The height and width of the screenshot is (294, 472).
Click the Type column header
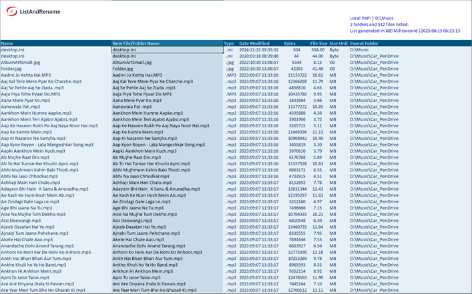tap(229, 43)
